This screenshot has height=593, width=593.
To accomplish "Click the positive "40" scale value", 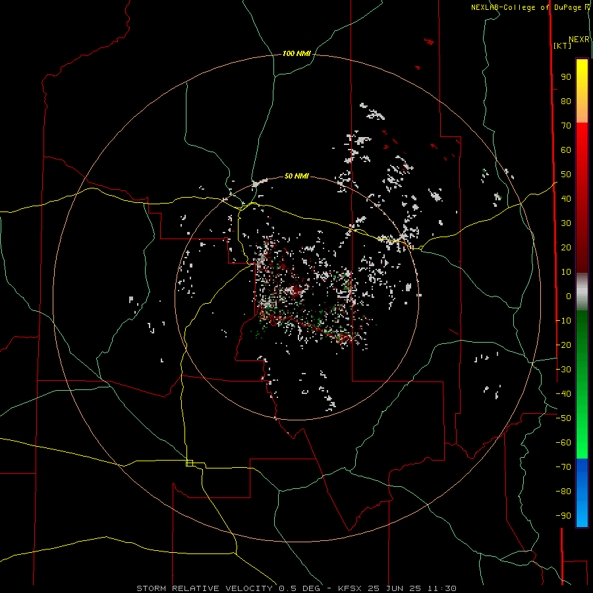I will coord(566,199).
